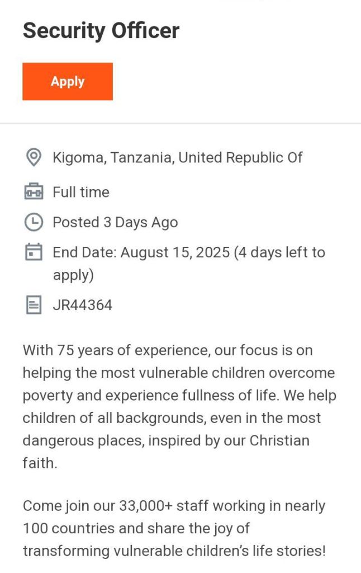Click the briefcase job type icon
Viewport: 361px width, 573px height.
(x=34, y=192)
